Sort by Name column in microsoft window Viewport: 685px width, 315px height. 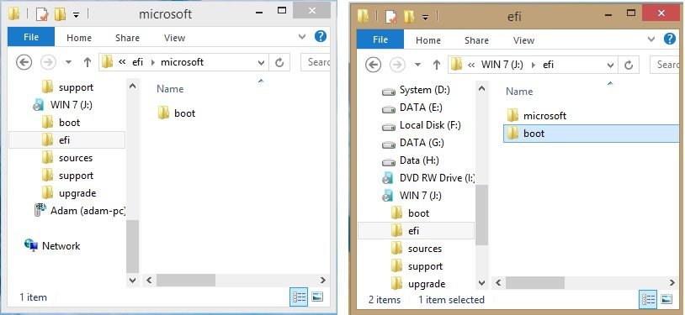pyautogui.click(x=170, y=89)
